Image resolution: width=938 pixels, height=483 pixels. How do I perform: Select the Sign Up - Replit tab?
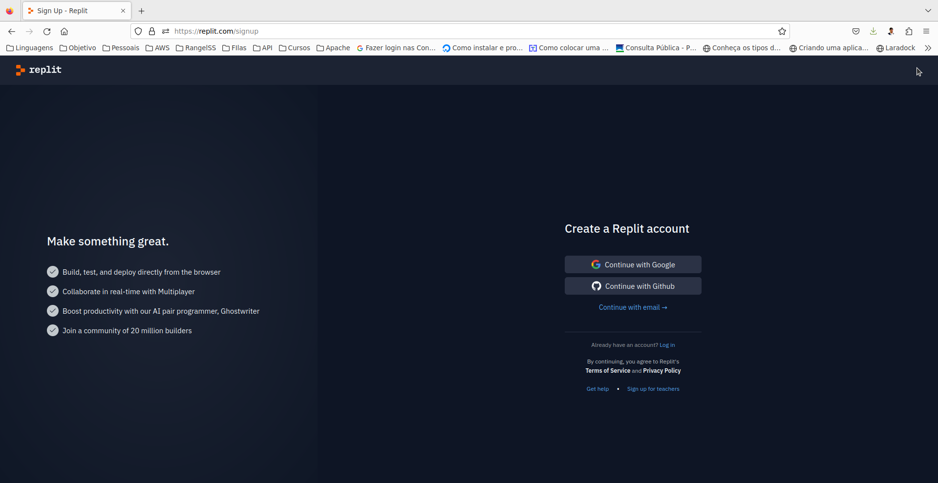[77, 11]
